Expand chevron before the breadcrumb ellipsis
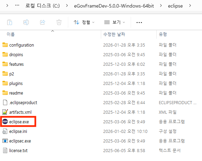This screenshot has width=202, height=161. click(x=7, y=6)
